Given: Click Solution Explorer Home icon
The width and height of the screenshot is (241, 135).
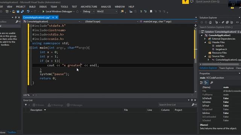Looking at the screenshot, I should pyautogui.click(x=210, y=22).
